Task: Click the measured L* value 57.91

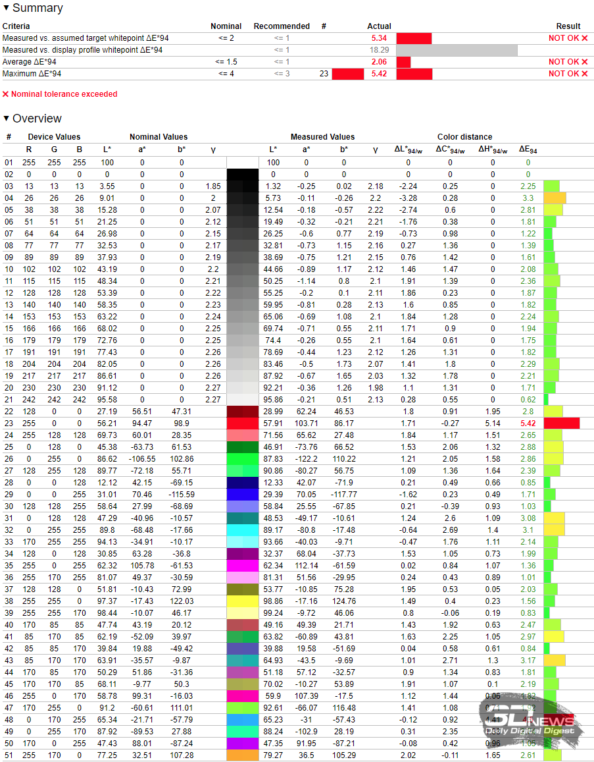Action: click(x=273, y=423)
